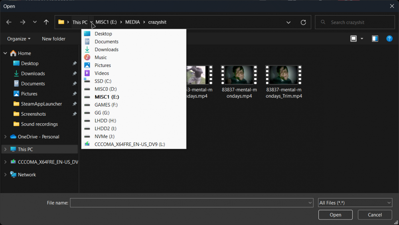Select Music in the dropdown list
Screen dimensions: 399x225
(101, 57)
